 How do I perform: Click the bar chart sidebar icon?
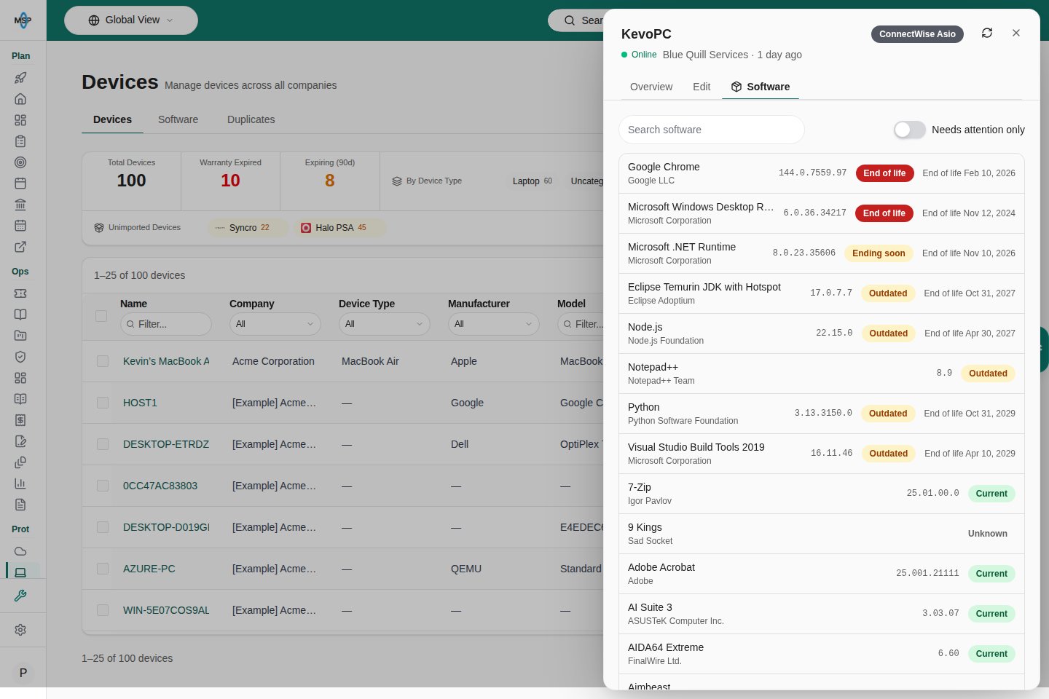(20, 483)
